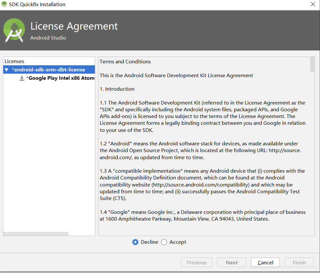Collapse the android-sdk-arm-dbt-license tree node

click(6, 70)
